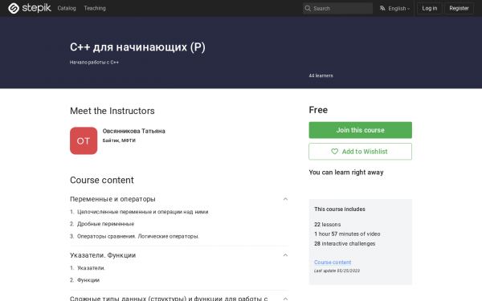
Task: Click the Free price label
Action: point(318,110)
